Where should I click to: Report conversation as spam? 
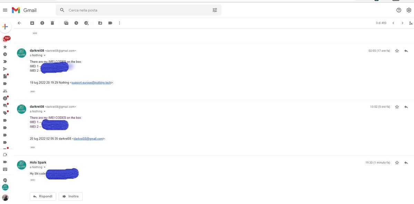tap(42, 23)
